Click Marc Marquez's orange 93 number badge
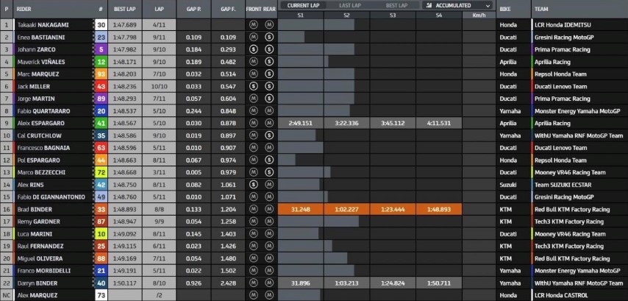The image size is (628, 301). click(101, 74)
